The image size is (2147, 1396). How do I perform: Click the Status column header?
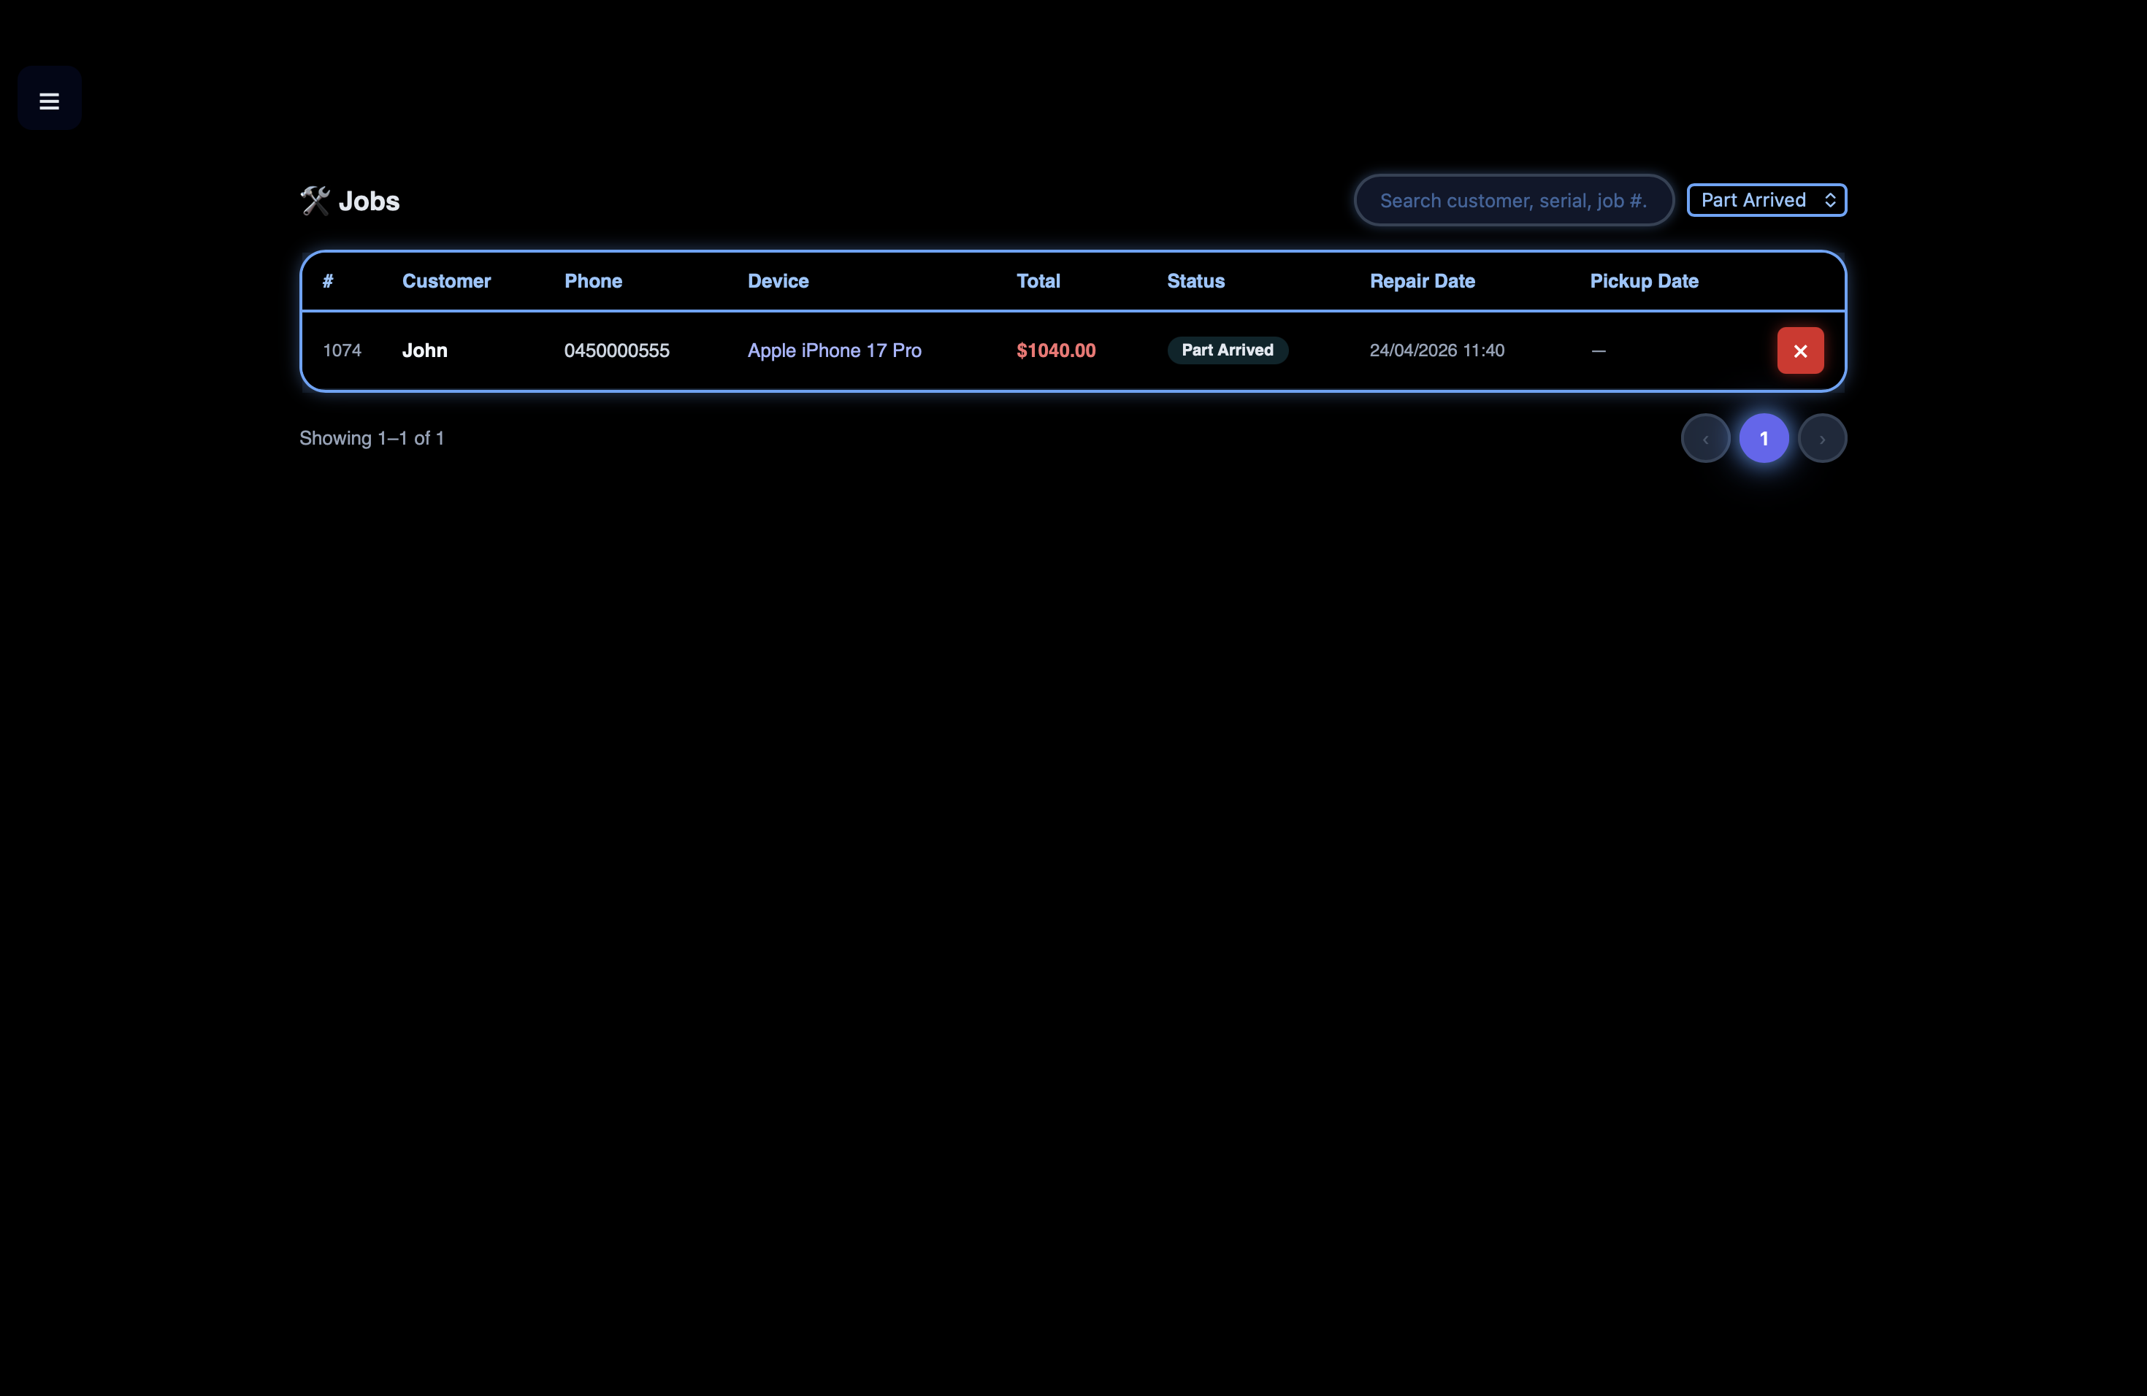pos(1196,281)
